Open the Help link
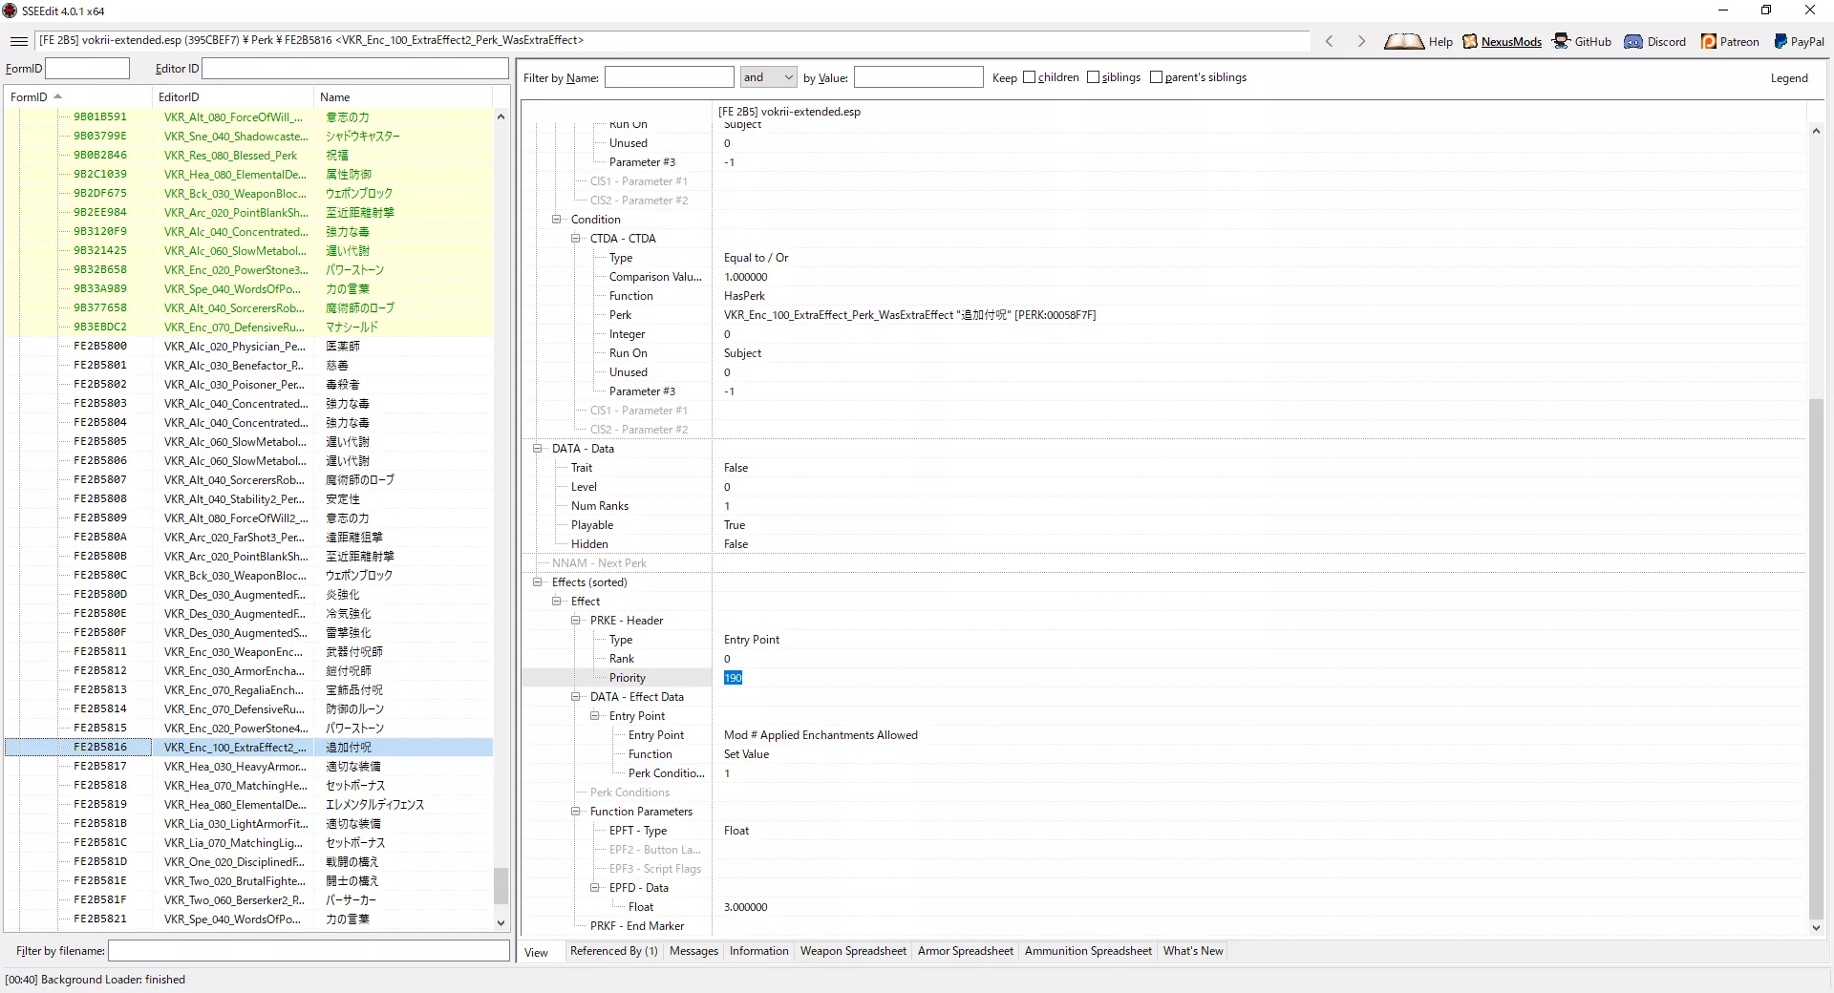The height and width of the screenshot is (993, 1834). pos(1440,42)
